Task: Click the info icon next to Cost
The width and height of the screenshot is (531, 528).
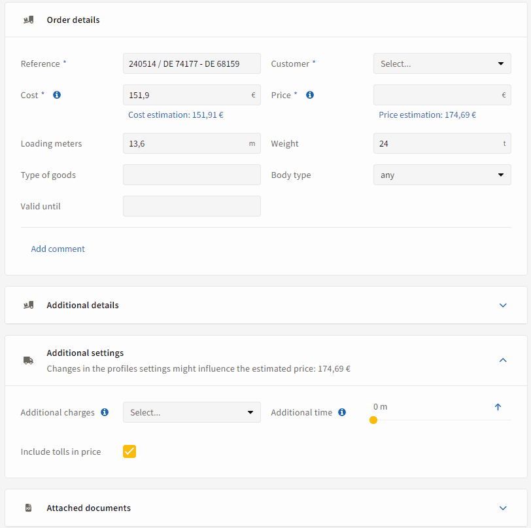Action: pyautogui.click(x=57, y=95)
